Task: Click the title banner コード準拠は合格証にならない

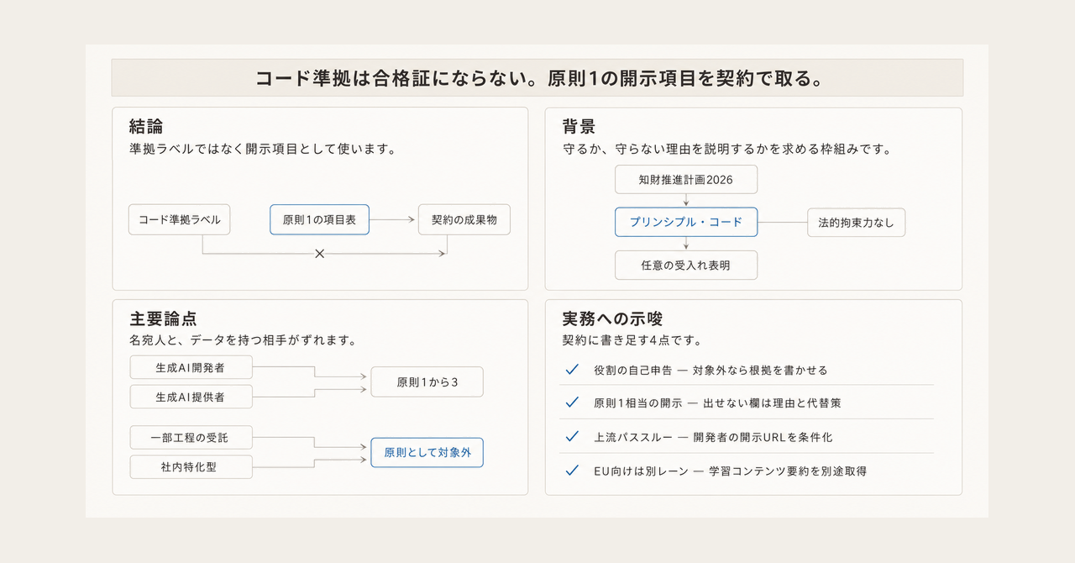Action: tap(537, 78)
